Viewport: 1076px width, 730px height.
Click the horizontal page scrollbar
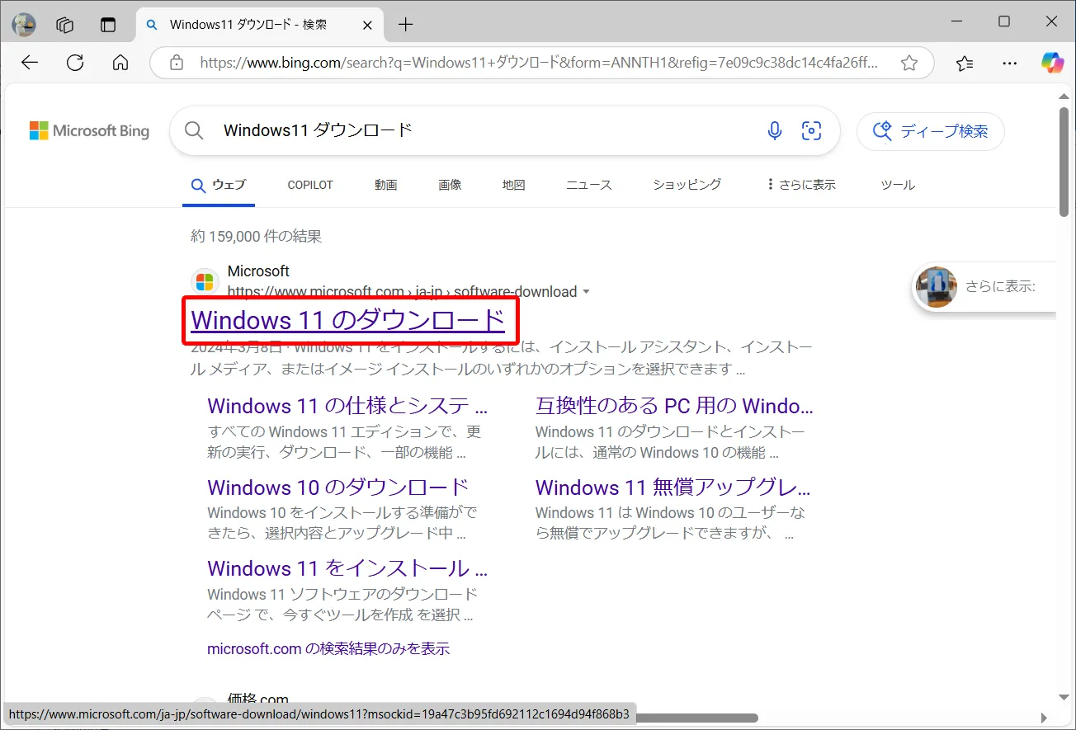(696, 718)
